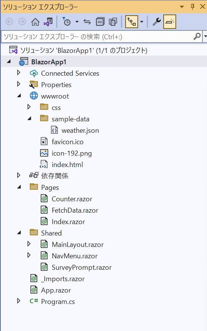Expand the Program.cs node
The image size is (207, 331).
coord(19,301)
